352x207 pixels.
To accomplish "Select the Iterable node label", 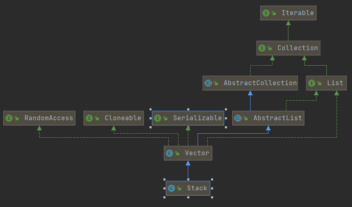I will pyautogui.click(x=297, y=13).
